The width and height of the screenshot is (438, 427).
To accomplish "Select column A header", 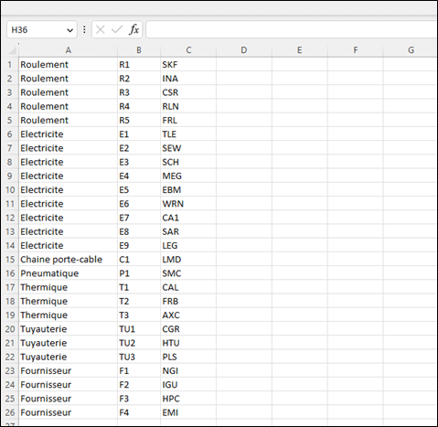I will pyautogui.click(x=69, y=50).
